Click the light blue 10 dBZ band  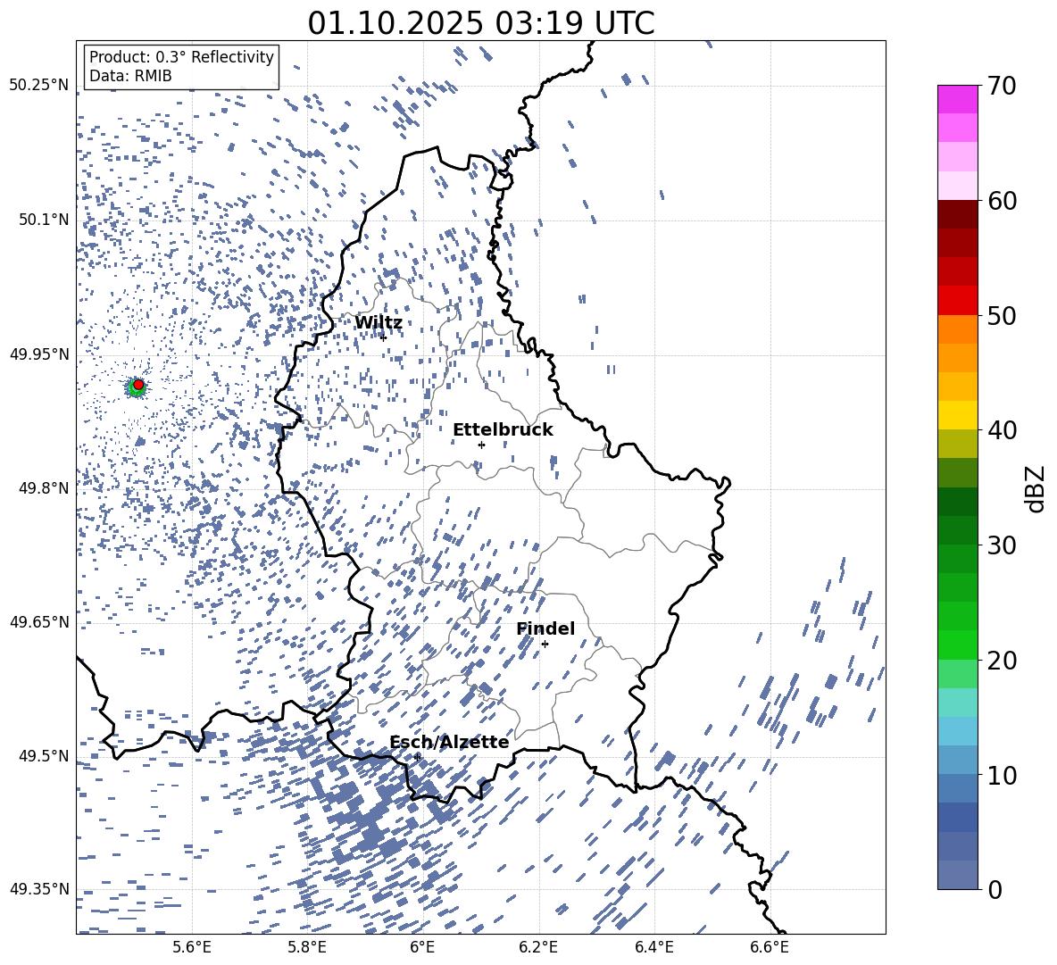click(x=958, y=761)
